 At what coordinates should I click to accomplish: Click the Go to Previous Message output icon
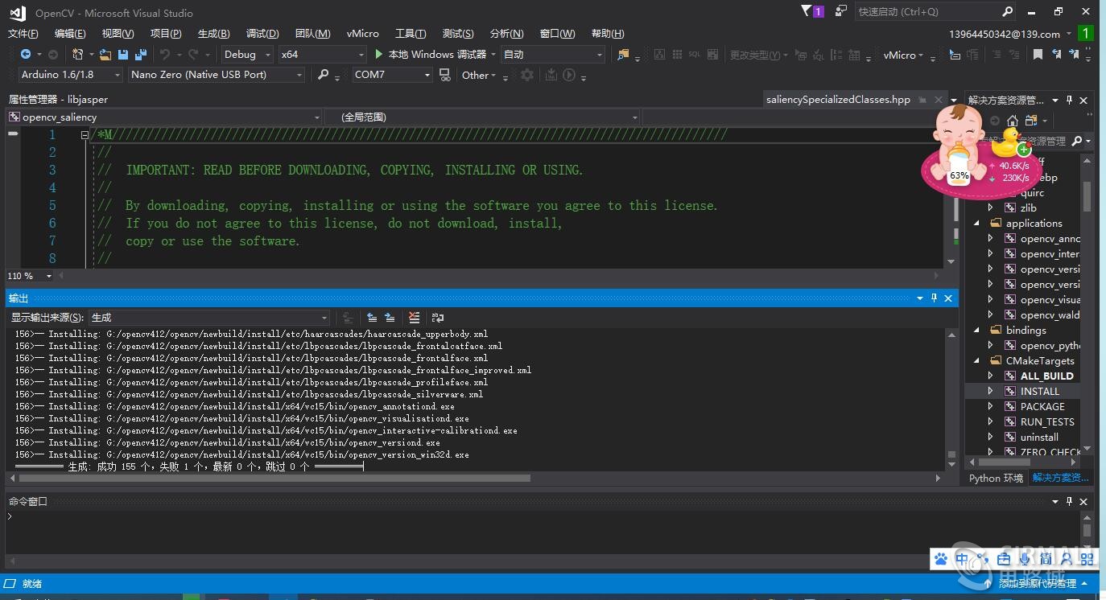click(372, 318)
